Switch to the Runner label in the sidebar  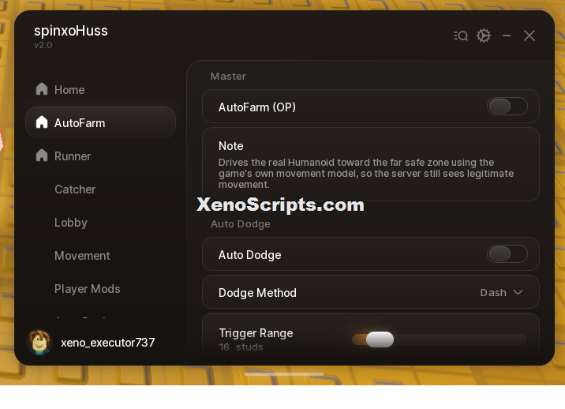pyautogui.click(x=73, y=156)
